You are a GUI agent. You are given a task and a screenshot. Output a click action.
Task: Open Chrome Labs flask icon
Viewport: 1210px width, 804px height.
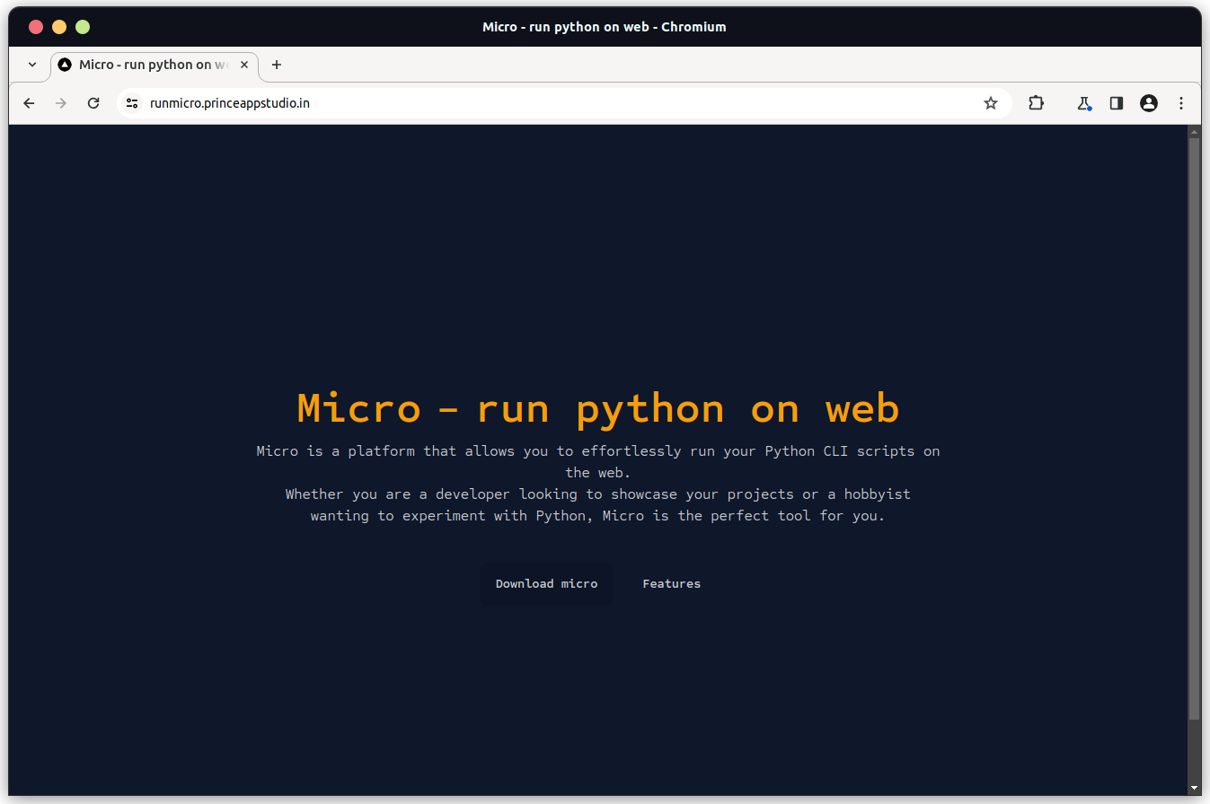coord(1084,103)
